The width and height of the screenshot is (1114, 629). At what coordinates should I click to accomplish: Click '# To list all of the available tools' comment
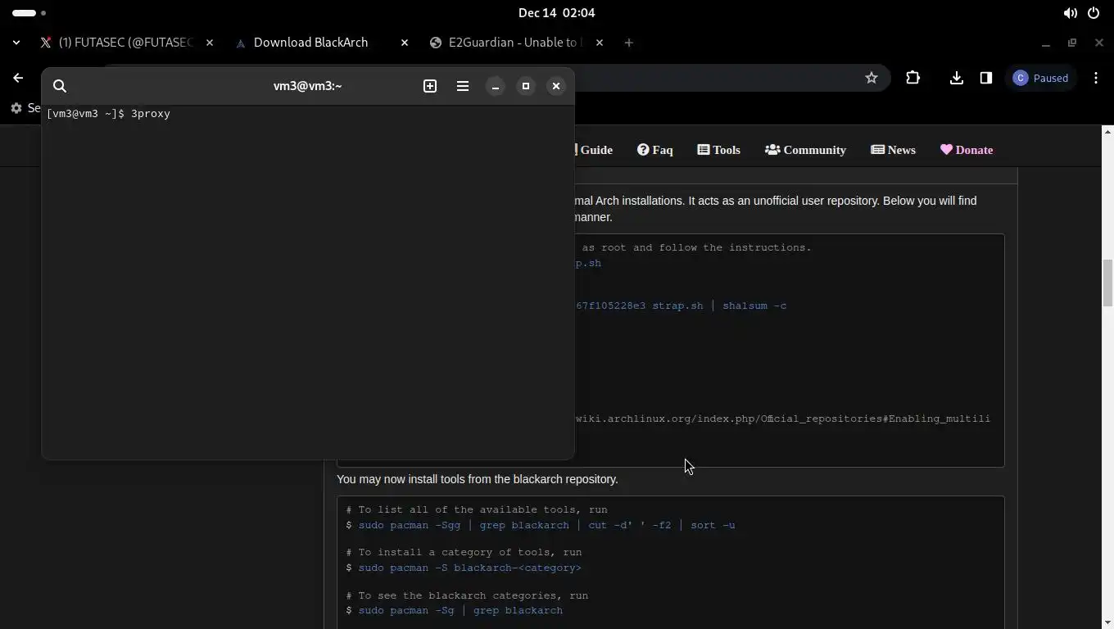point(477,509)
